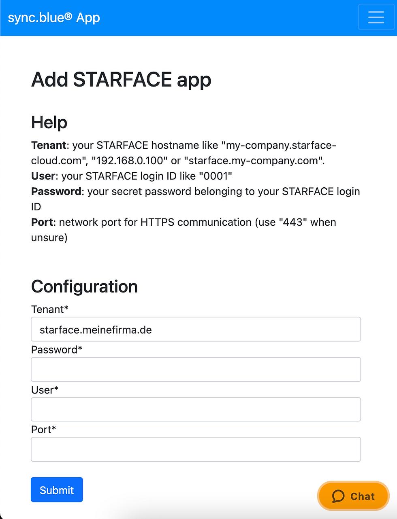Click the Configuration section heading
This screenshot has height=519, width=397.
[84, 286]
